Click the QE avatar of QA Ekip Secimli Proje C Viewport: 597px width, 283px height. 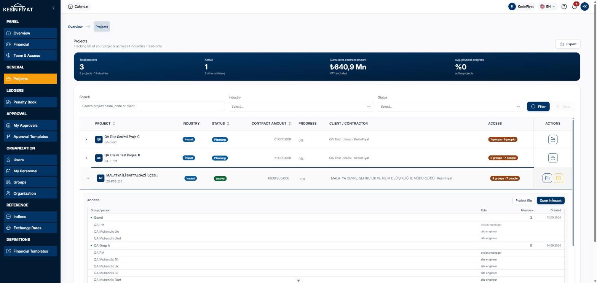[99, 140]
